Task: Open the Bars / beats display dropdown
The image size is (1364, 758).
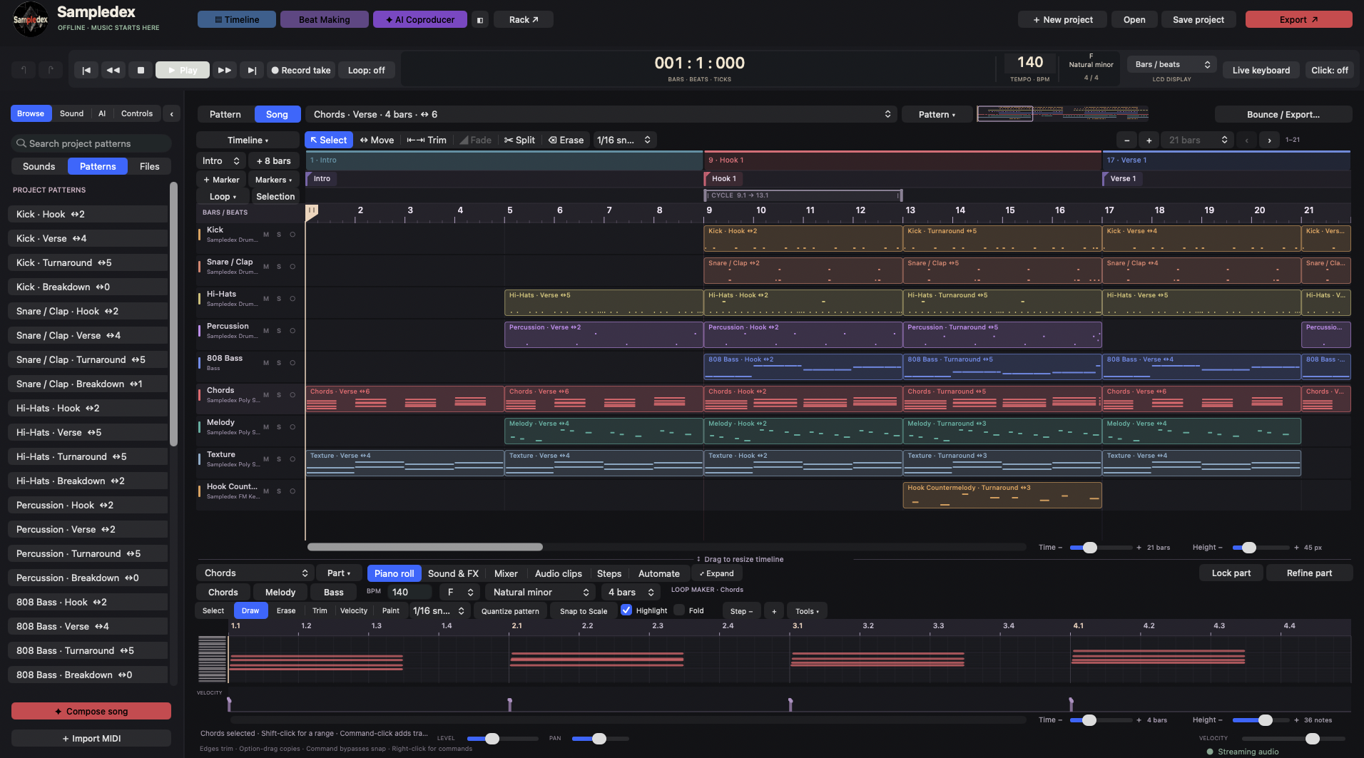Action: pos(1172,64)
